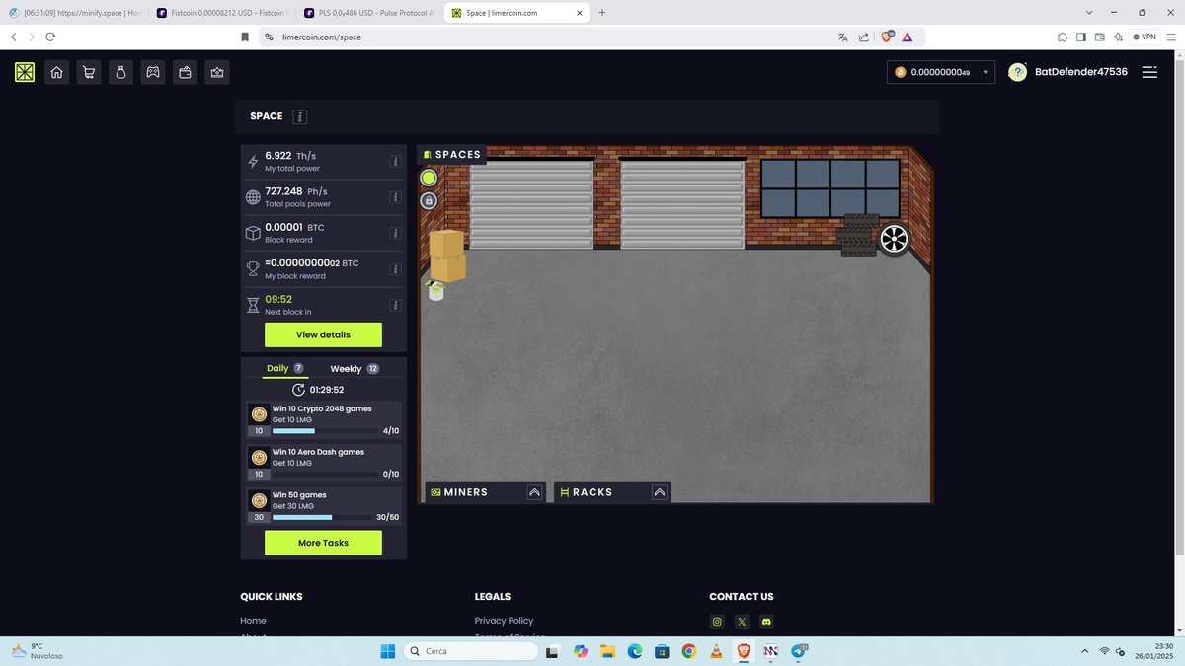This screenshot has width=1185, height=666.
Task: Switch to the Fistcoin browser tab
Action: click(222, 12)
